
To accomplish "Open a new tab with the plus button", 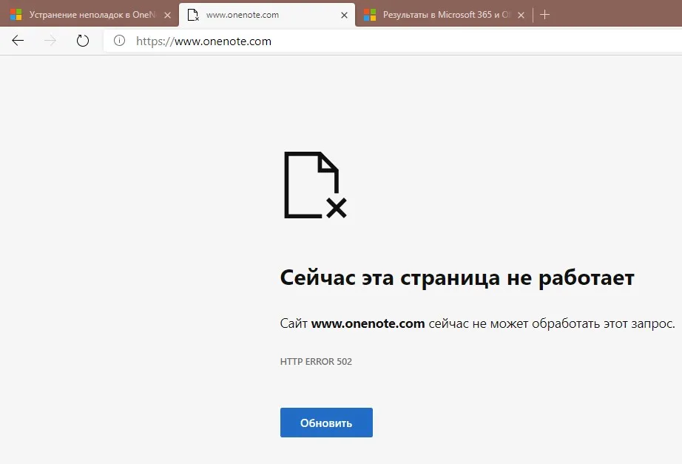I will click(544, 15).
